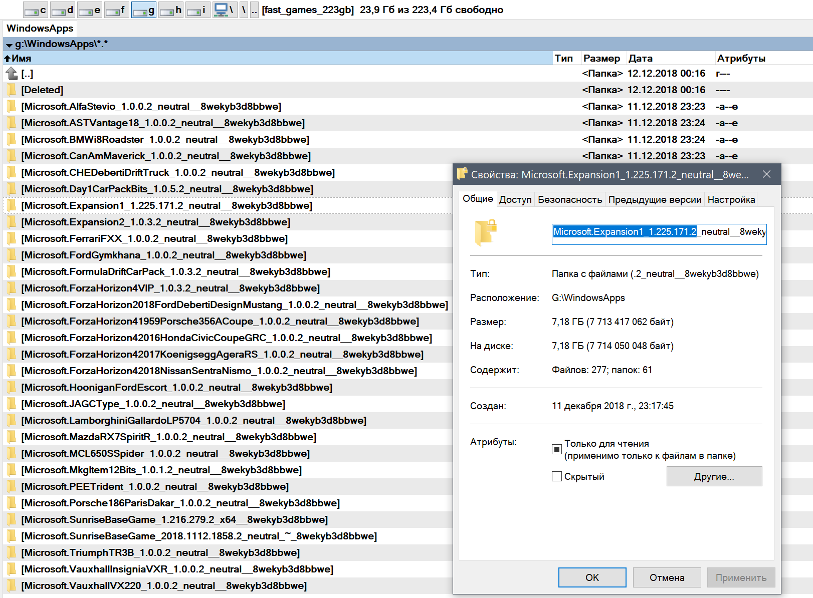Select Microsoft.SunriseBaseGame_2018.1112.1858.2 folder name
This screenshot has height=598, width=813.
(199, 536)
